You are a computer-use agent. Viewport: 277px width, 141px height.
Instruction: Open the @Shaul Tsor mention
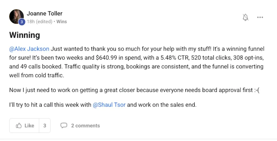(x=109, y=105)
